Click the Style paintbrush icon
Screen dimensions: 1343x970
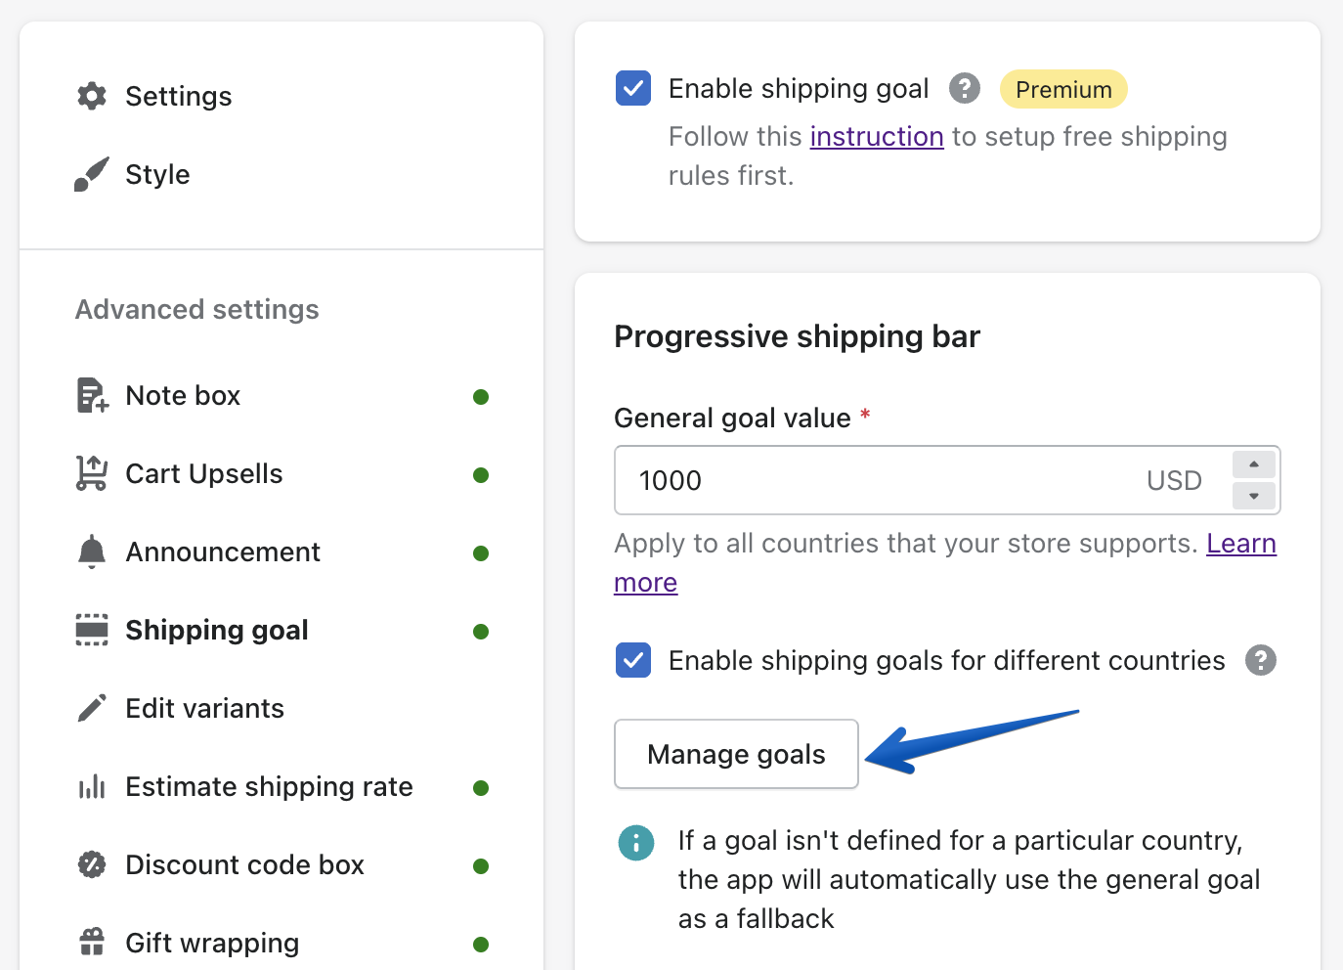point(92,175)
